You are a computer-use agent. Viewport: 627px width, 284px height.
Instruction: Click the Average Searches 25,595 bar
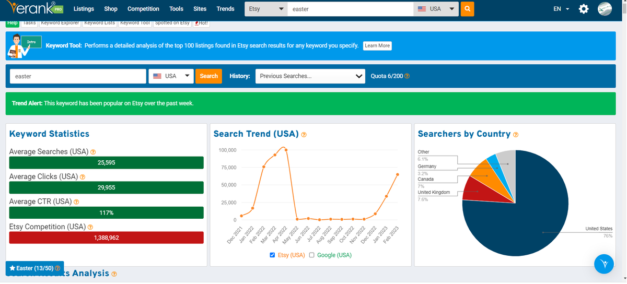click(x=107, y=163)
